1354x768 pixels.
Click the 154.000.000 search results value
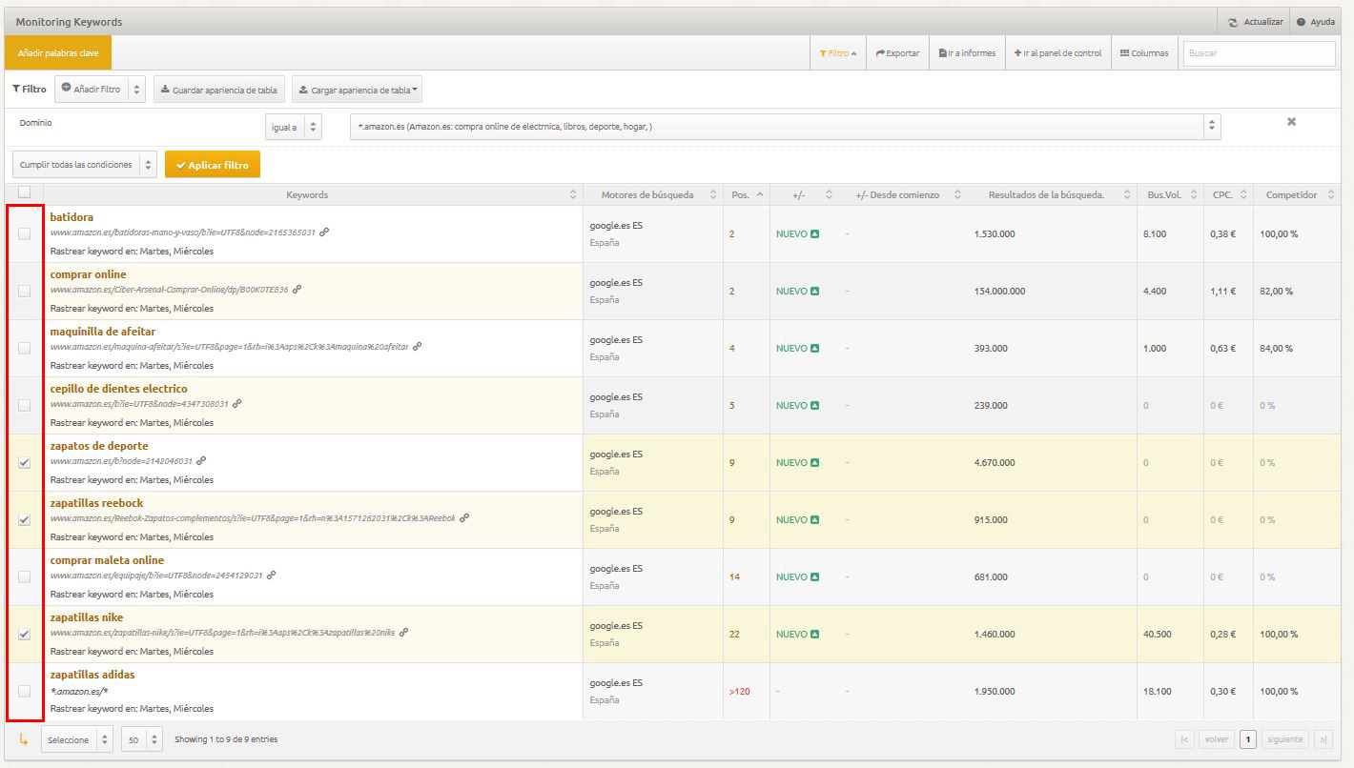[999, 292]
